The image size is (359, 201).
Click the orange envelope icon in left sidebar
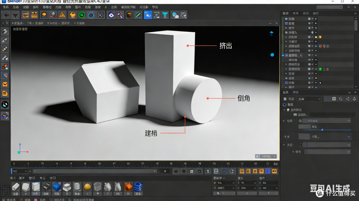[x=5, y=84]
